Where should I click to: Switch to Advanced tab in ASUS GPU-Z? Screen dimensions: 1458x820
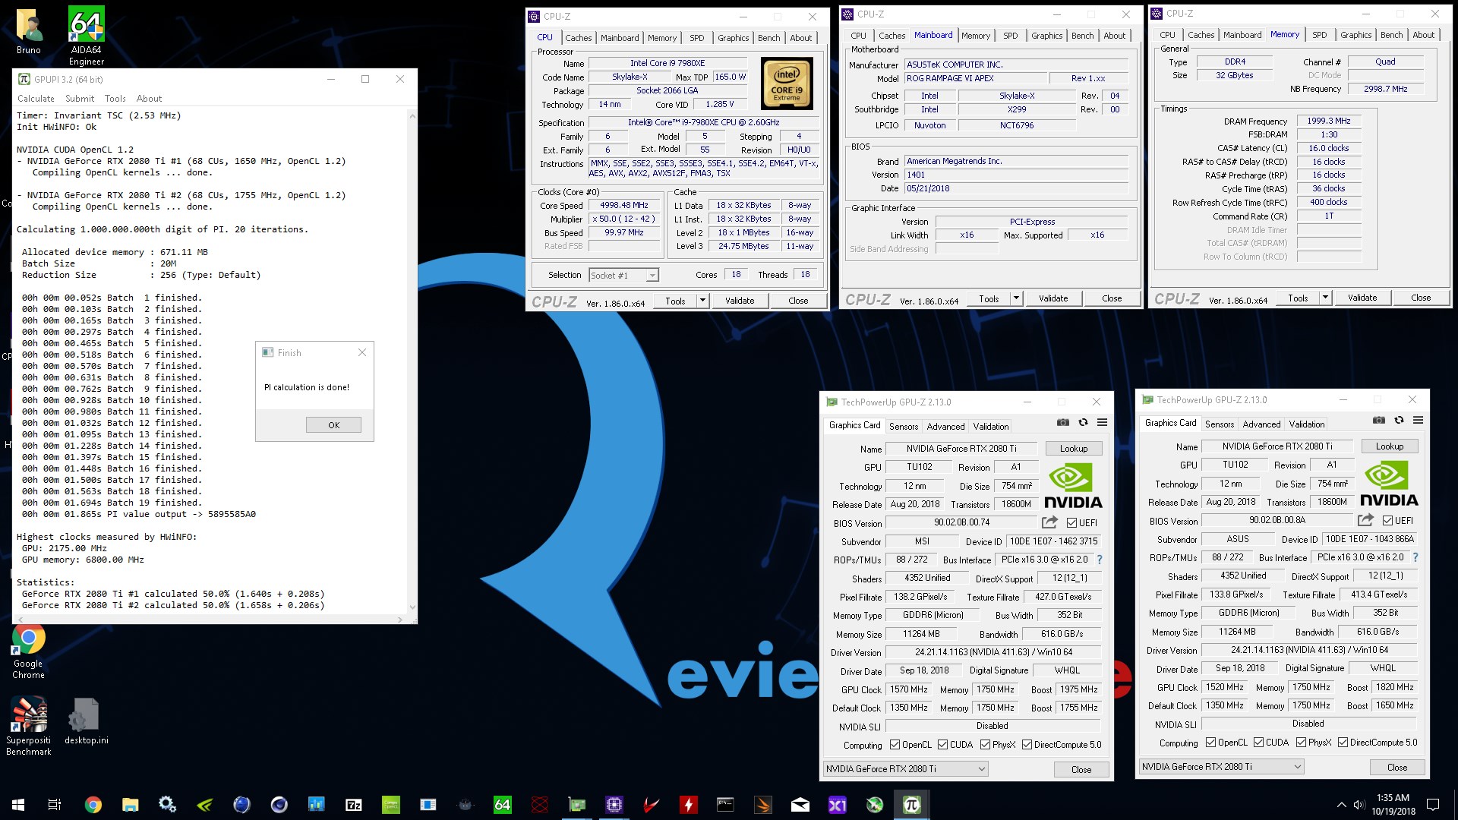click(x=1261, y=424)
